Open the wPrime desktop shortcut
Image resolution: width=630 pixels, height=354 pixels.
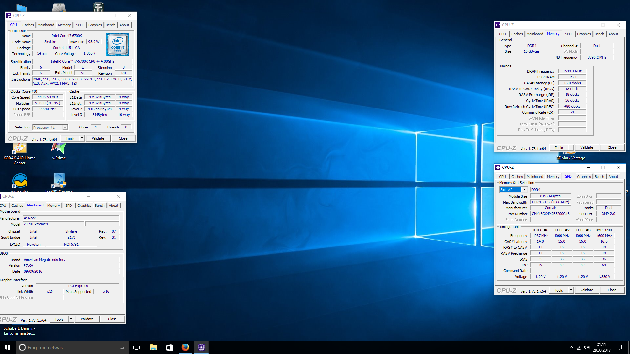coord(59,152)
